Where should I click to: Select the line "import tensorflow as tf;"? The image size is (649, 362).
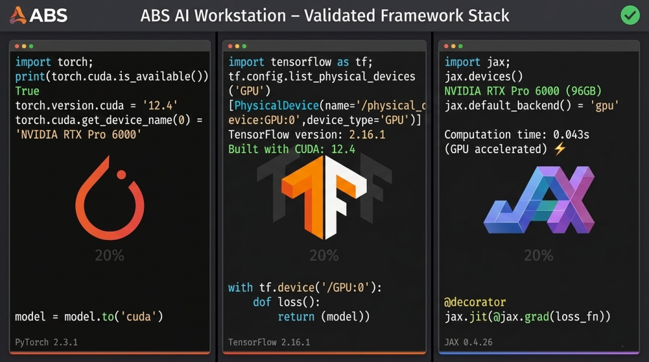(x=300, y=62)
